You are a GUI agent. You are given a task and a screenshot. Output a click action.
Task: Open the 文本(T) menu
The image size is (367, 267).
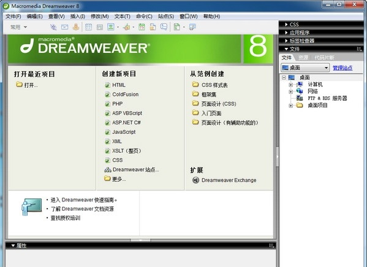point(122,17)
